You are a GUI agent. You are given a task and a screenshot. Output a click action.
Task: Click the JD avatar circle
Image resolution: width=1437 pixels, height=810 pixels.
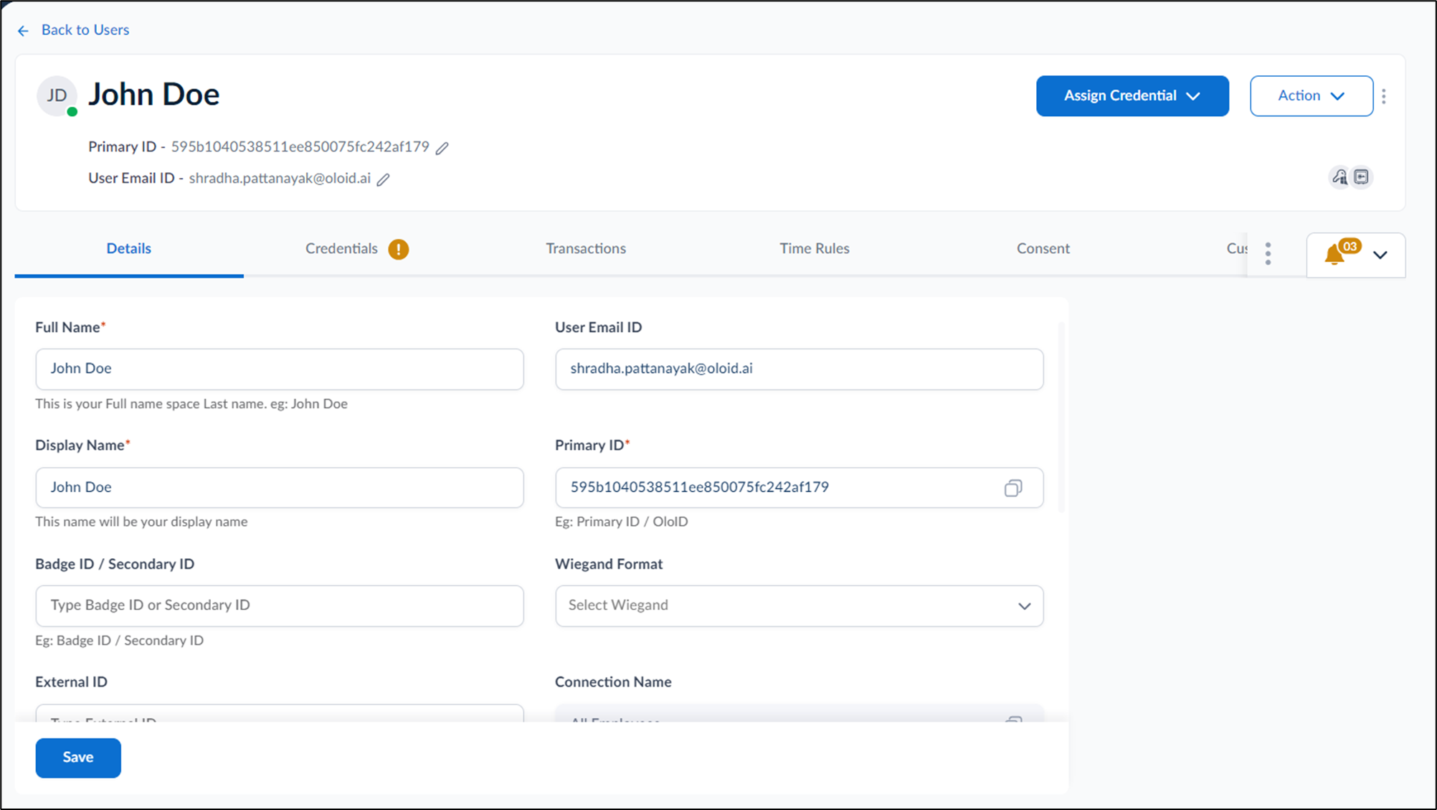coord(57,95)
